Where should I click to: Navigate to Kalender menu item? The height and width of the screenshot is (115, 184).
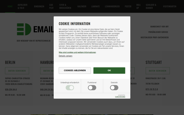click(x=82, y=6)
